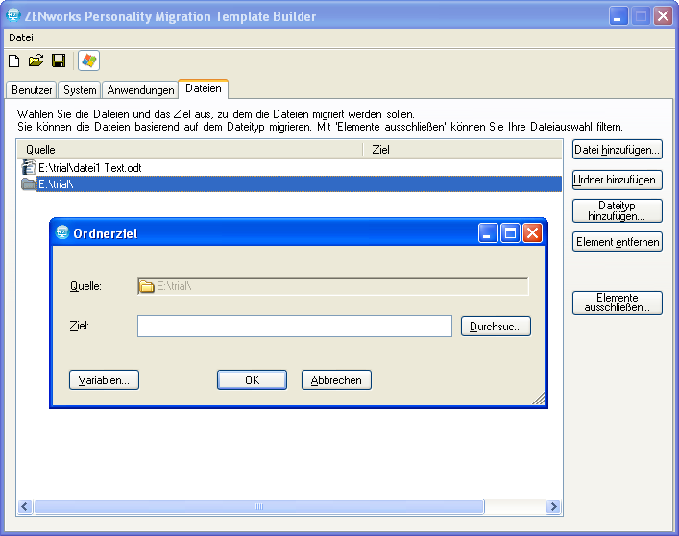The image size is (679, 536).
Task: Select the Dateien tab
Action: tap(203, 88)
